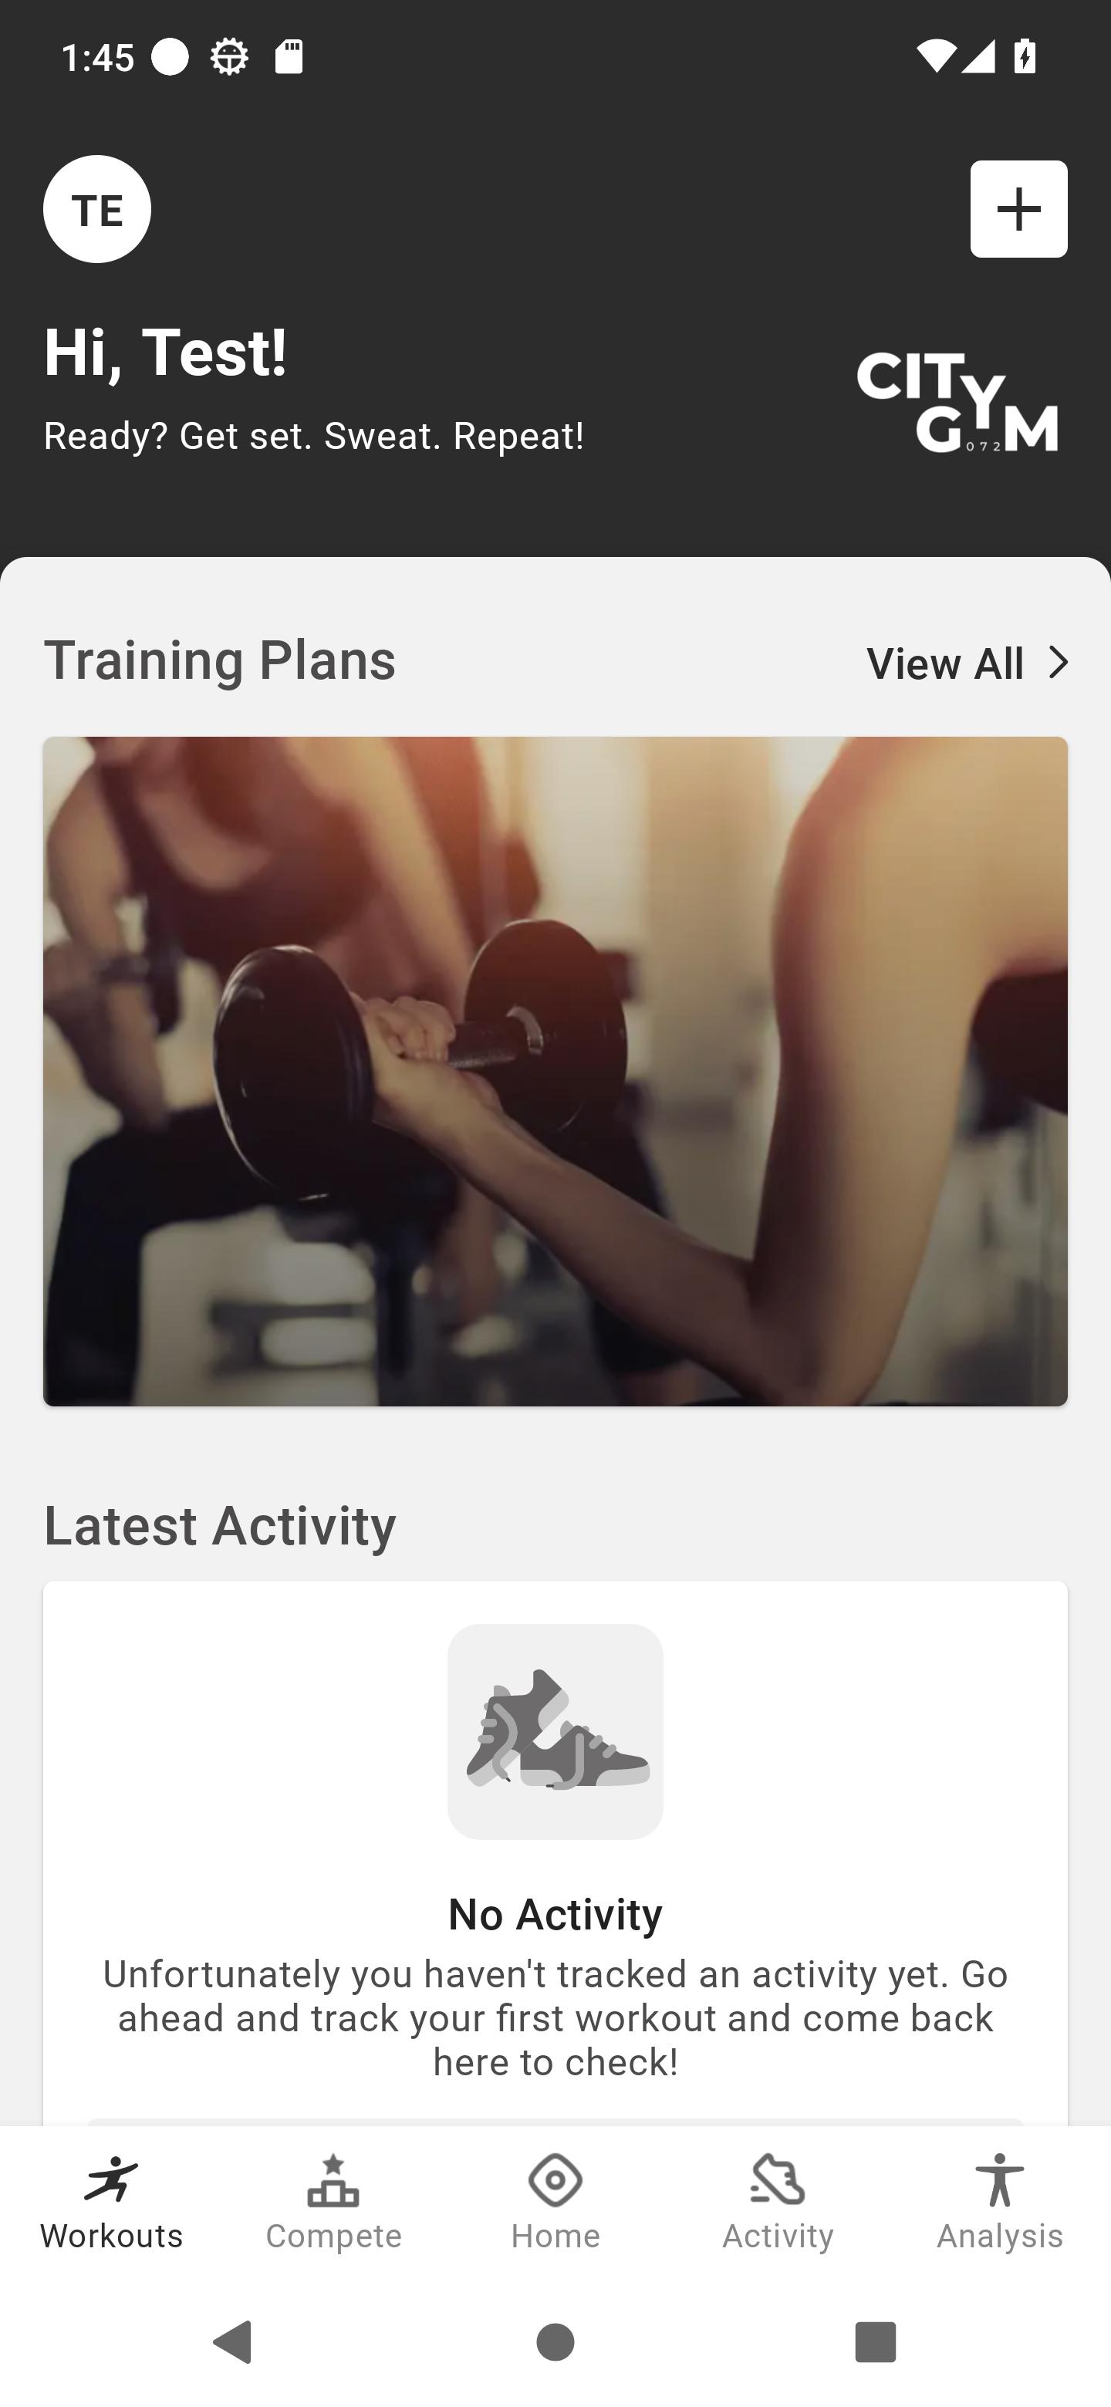Tap the Activity shoe icon
Screen dimensions: 1111x2407
778,2180
